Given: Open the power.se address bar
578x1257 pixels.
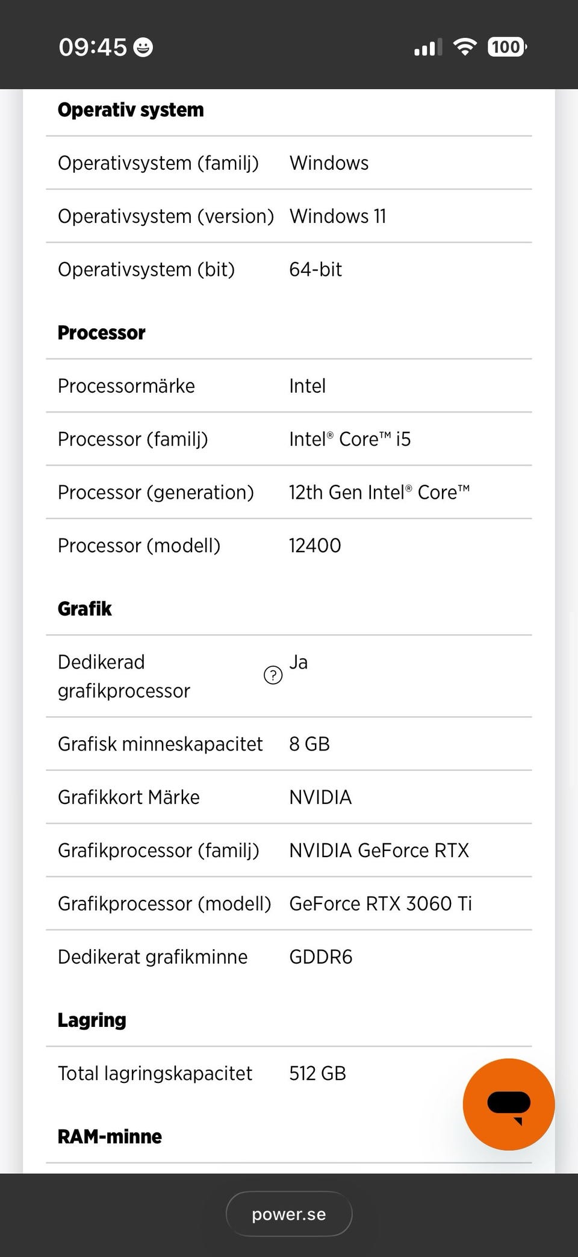Looking at the screenshot, I should pyautogui.click(x=289, y=1214).
